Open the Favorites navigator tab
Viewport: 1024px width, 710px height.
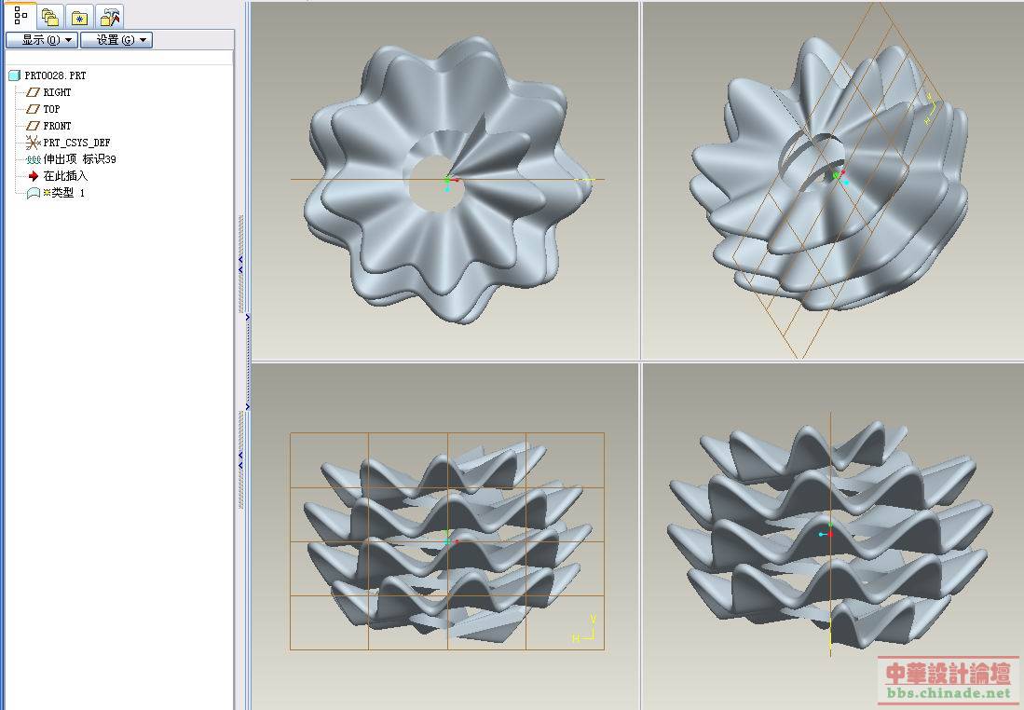point(80,17)
